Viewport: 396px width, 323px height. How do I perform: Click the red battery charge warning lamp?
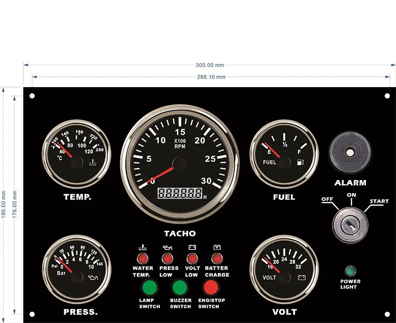point(217,259)
